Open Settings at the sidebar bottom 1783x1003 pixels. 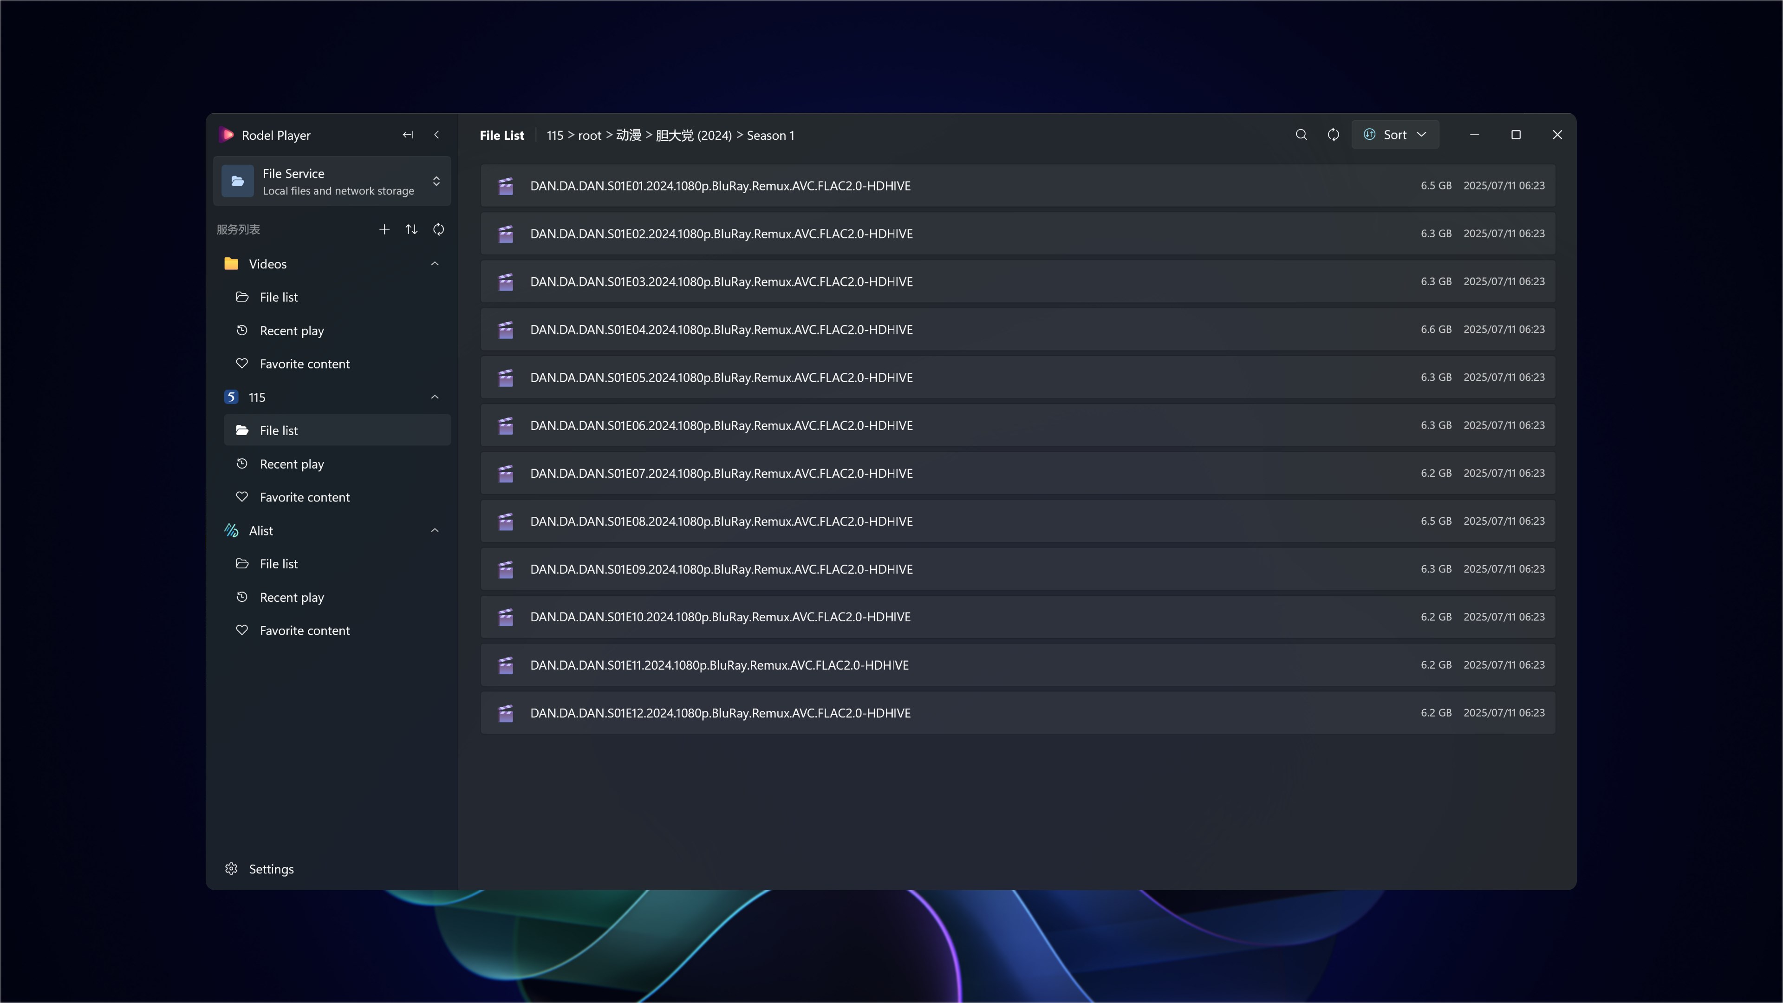coord(332,869)
